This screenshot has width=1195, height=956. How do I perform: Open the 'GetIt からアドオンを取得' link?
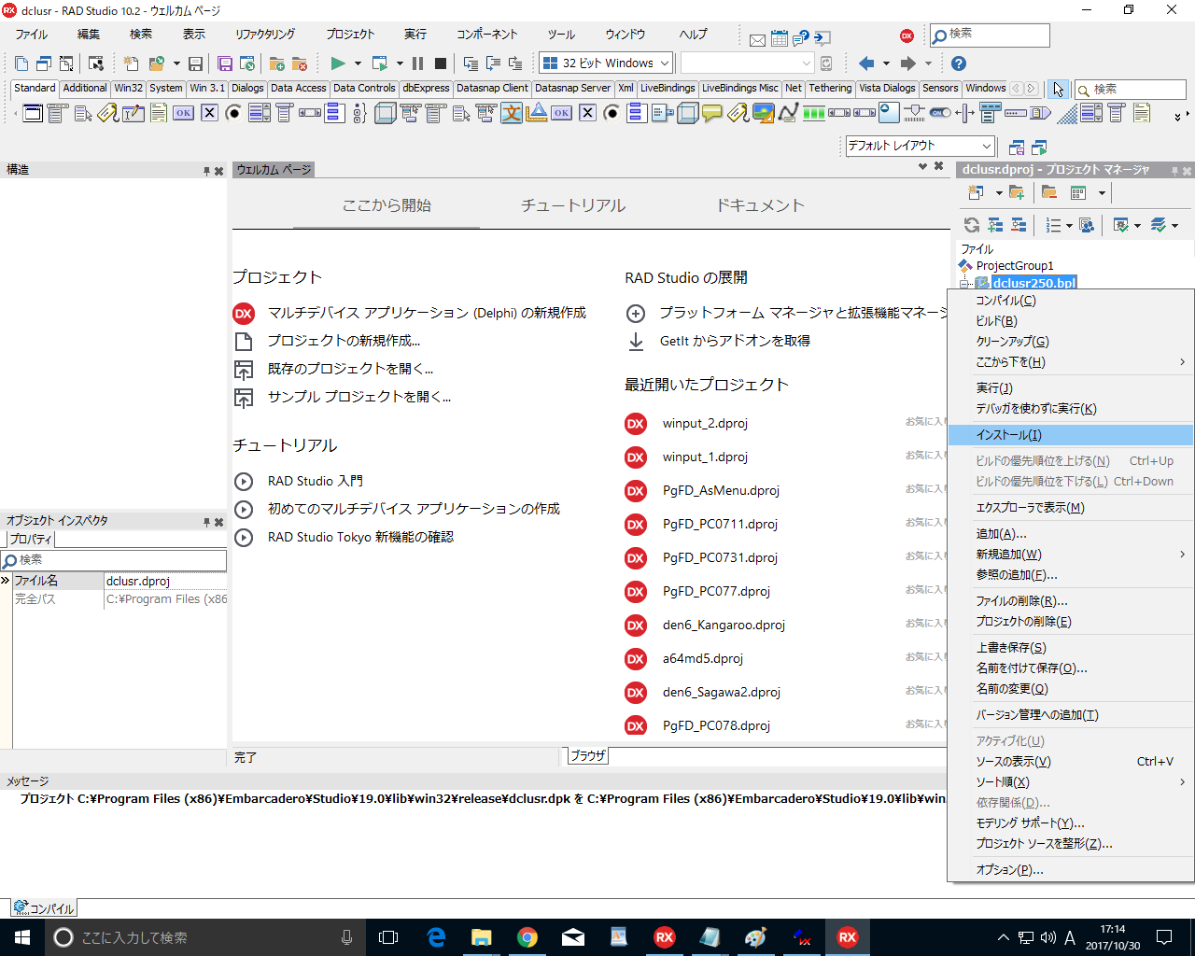tap(735, 341)
